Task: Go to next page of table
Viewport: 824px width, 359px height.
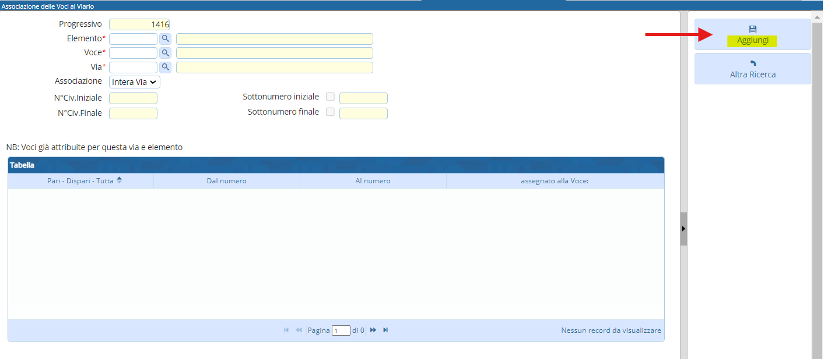Action: [373, 330]
